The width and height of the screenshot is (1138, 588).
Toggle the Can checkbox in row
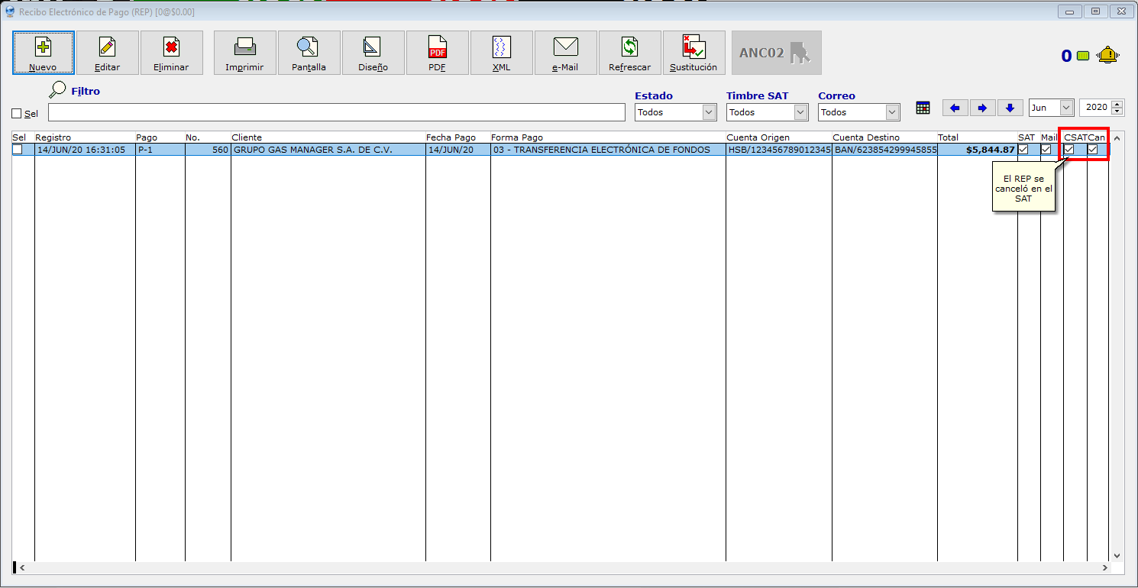tap(1093, 150)
